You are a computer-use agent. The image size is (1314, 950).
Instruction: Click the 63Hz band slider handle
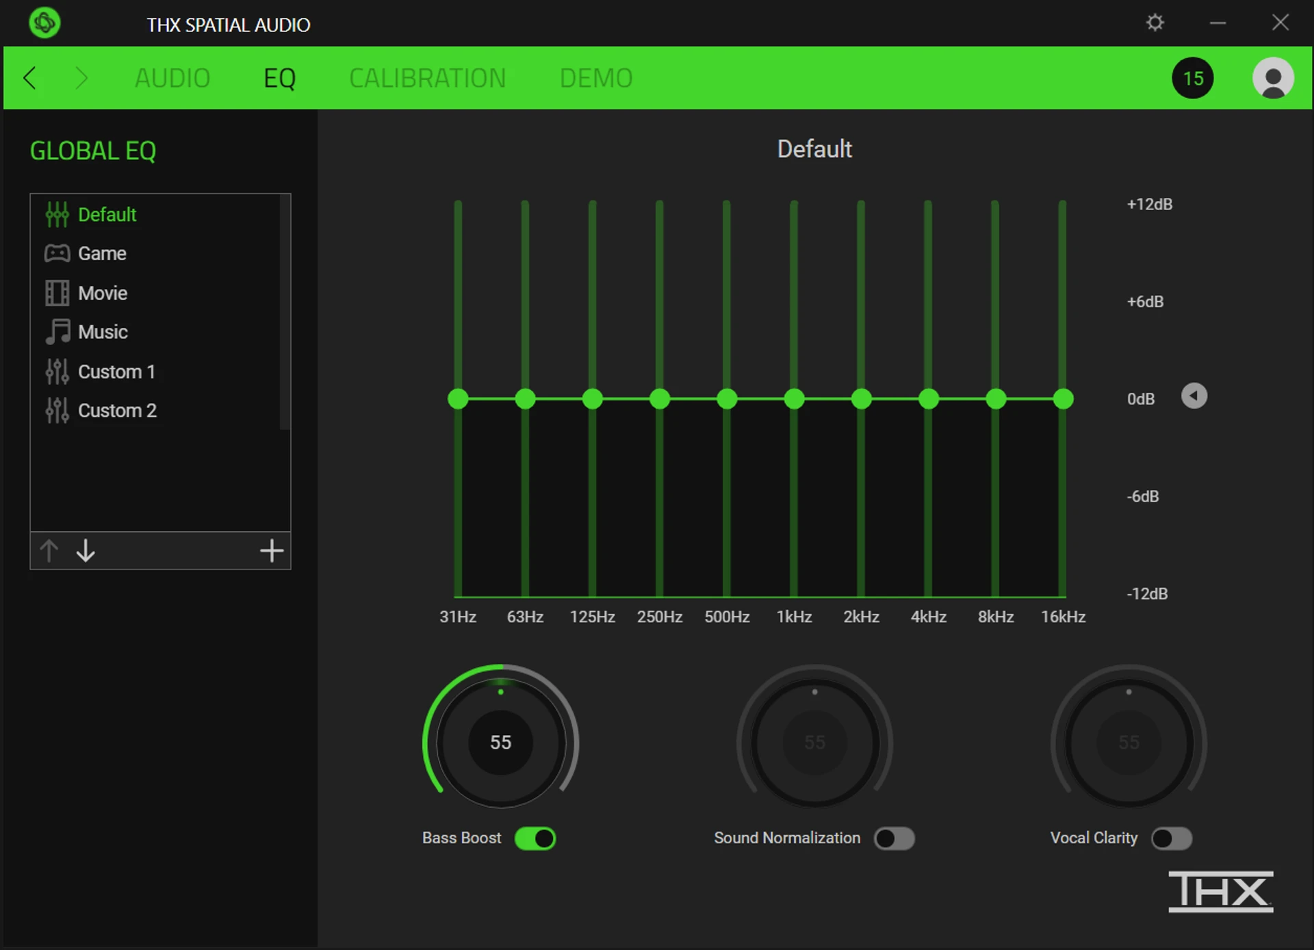tap(525, 399)
